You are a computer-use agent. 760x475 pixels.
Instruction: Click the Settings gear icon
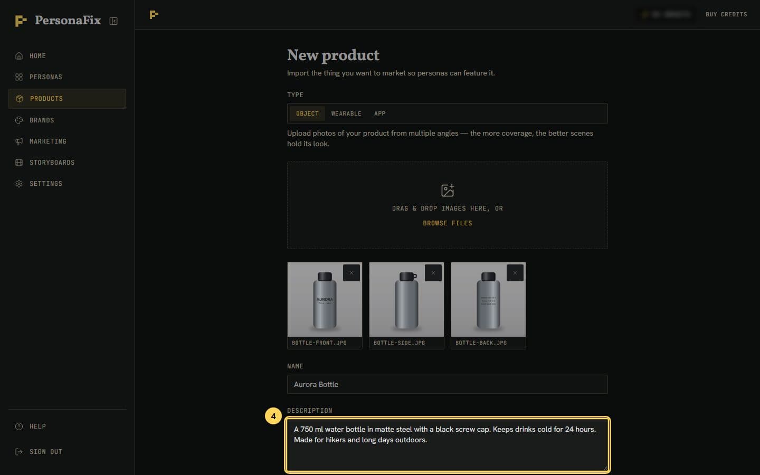point(19,184)
